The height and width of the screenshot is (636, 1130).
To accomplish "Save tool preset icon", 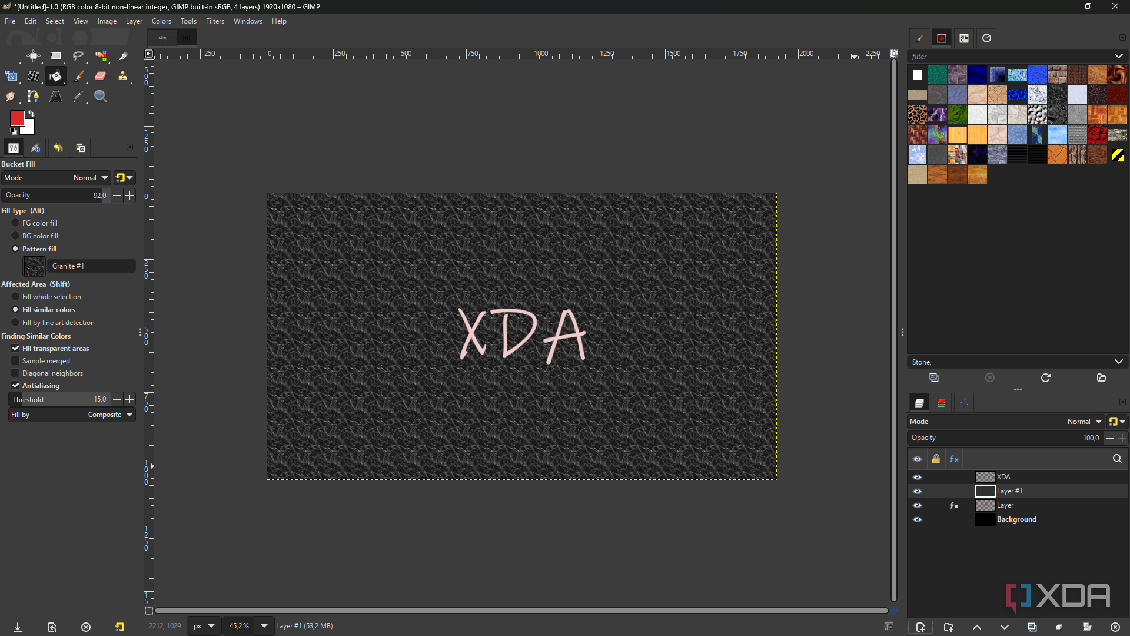I will (18, 627).
